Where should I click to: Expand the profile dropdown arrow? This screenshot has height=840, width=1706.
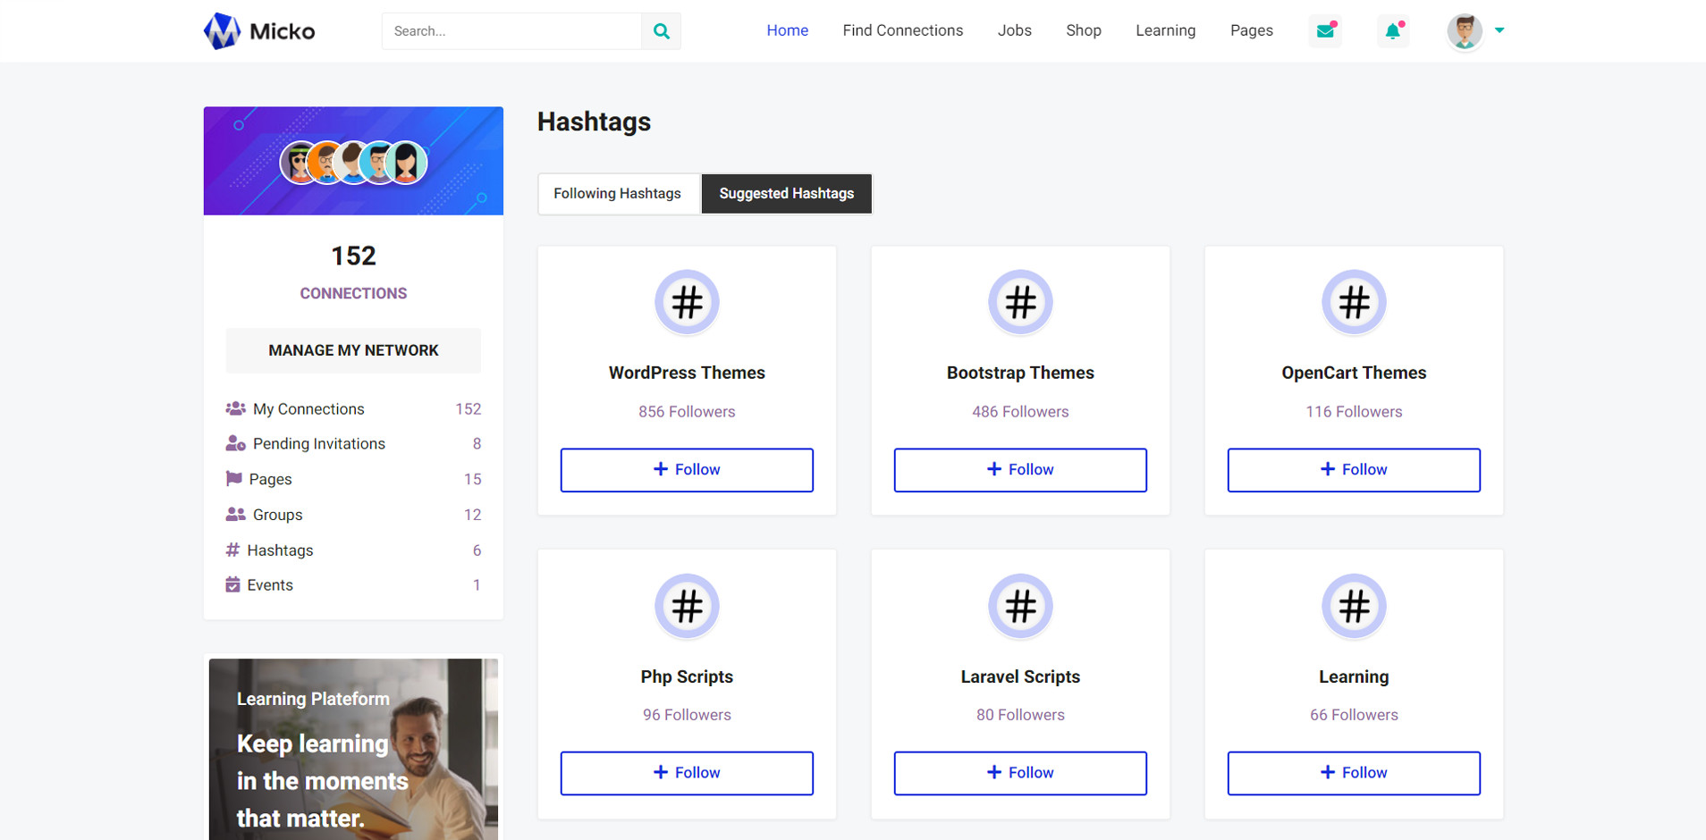(1499, 31)
